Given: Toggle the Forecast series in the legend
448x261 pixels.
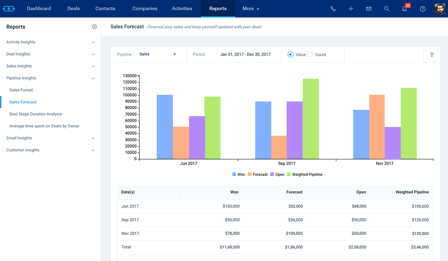Looking at the screenshot, I should 258,174.
